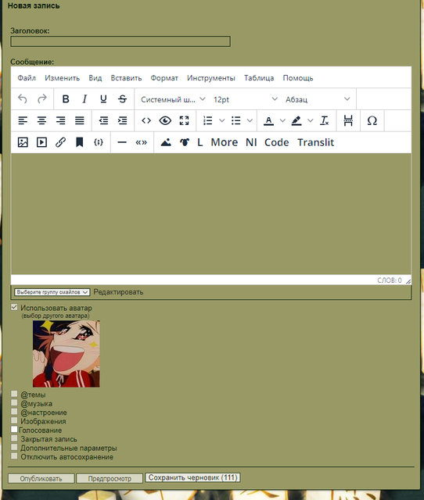Viewport: 424px width, 500px height.
Task: Expand the highlight color picker arrow
Action: pyautogui.click(x=311, y=120)
